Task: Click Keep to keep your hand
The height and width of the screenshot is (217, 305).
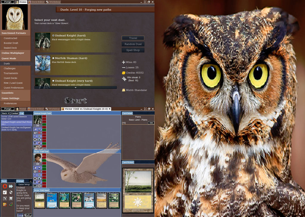Action: tap(20, 215)
